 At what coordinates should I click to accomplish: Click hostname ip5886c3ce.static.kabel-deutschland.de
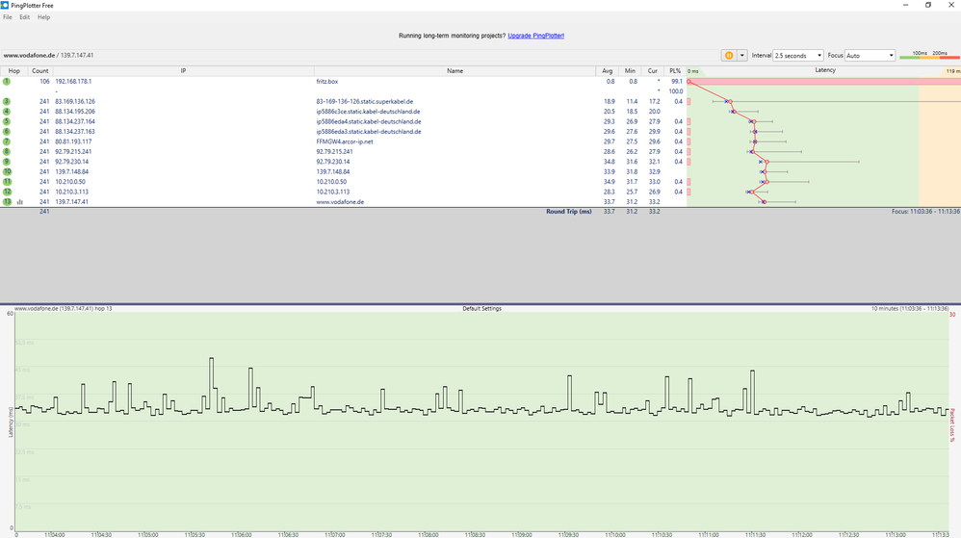click(368, 112)
